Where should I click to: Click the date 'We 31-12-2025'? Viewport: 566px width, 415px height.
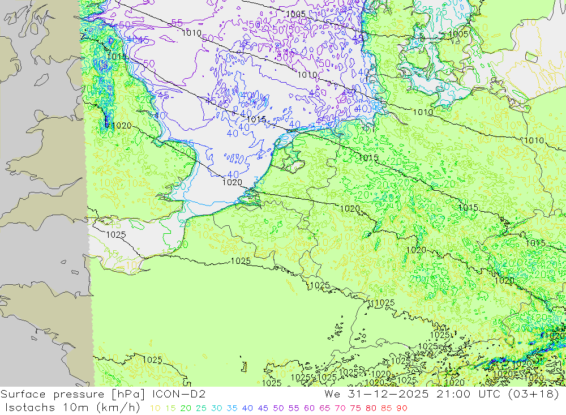coord(376,394)
